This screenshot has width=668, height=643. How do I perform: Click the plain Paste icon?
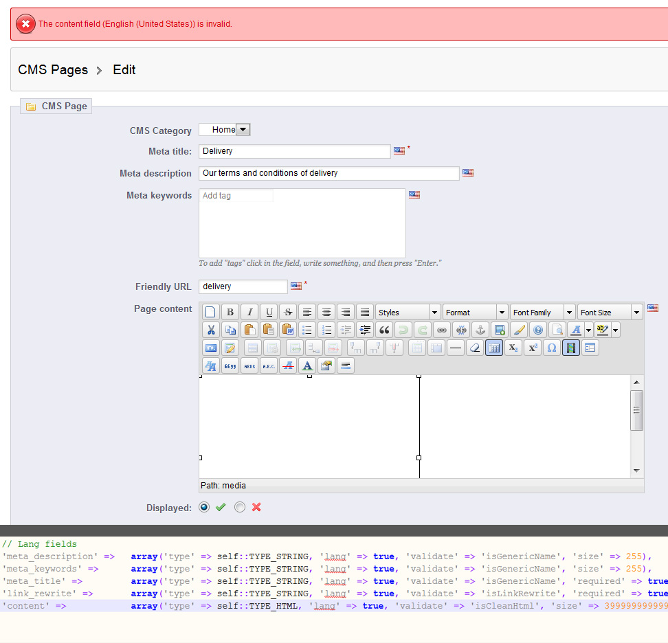pyautogui.click(x=249, y=330)
